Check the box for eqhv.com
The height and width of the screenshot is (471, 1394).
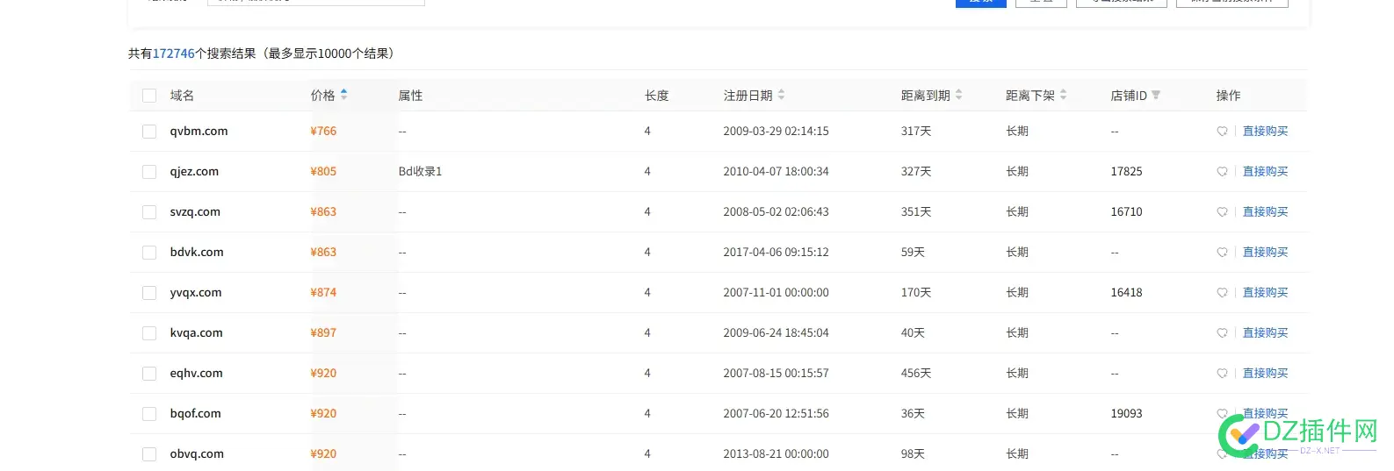[149, 374]
